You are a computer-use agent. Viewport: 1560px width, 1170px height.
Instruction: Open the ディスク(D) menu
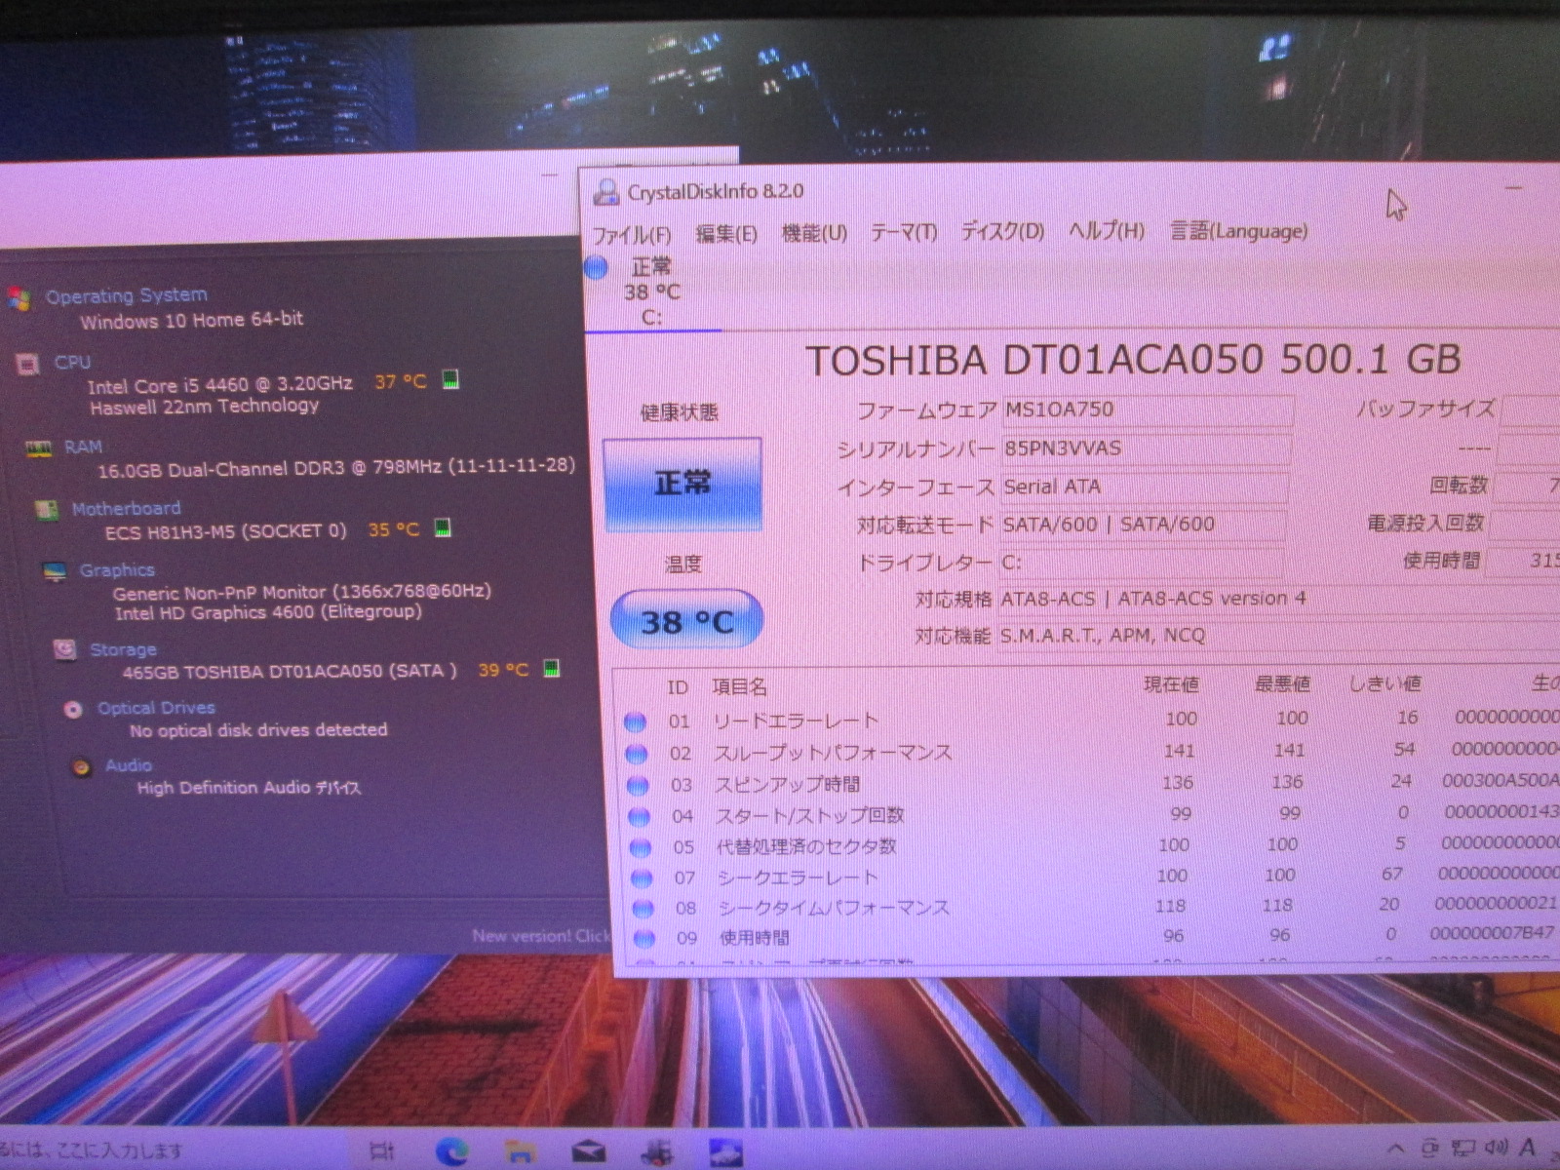tap(1002, 232)
